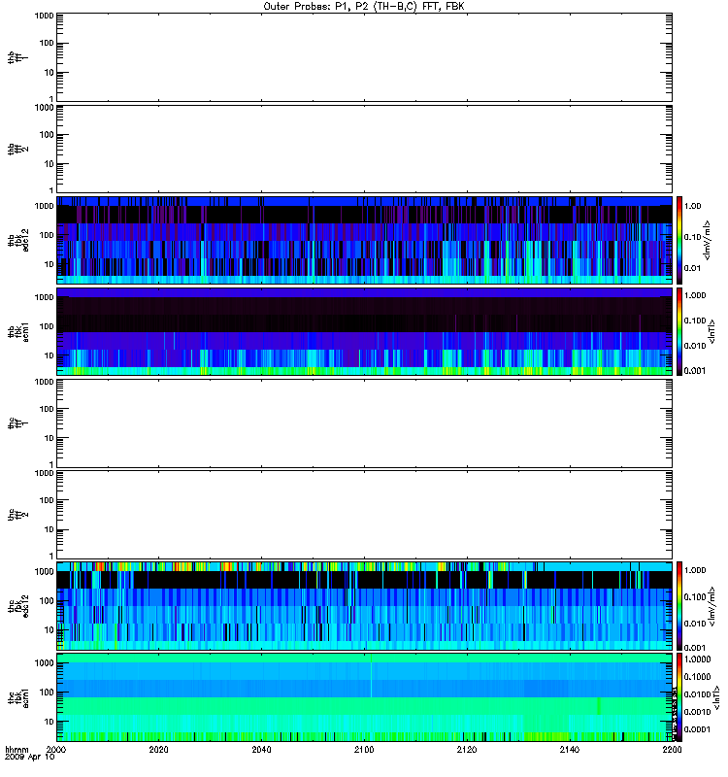Click the '1' tick label on thc fff 2 axis
This screenshot has height=777, width=728.
pyautogui.click(x=51, y=556)
